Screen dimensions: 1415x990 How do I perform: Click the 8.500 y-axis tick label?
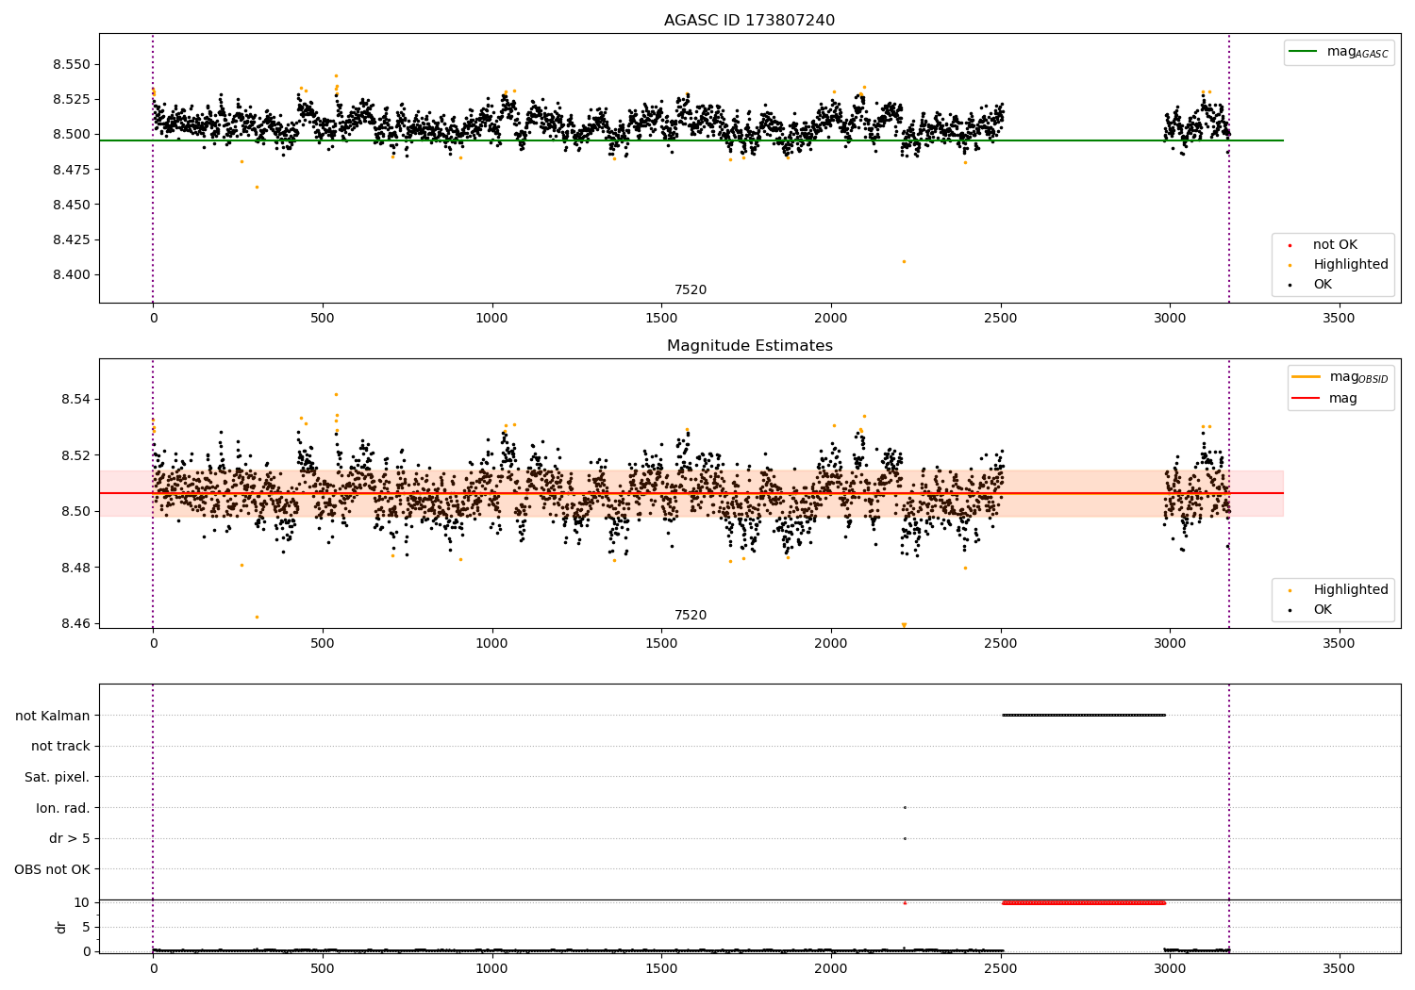point(72,135)
